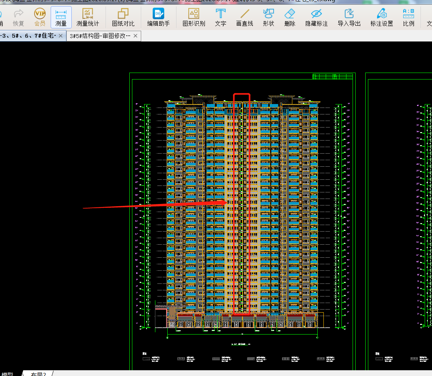The image size is (432, 376).
Task: Switch to the 布局2 layout tab
Action: pyautogui.click(x=38, y=374)
